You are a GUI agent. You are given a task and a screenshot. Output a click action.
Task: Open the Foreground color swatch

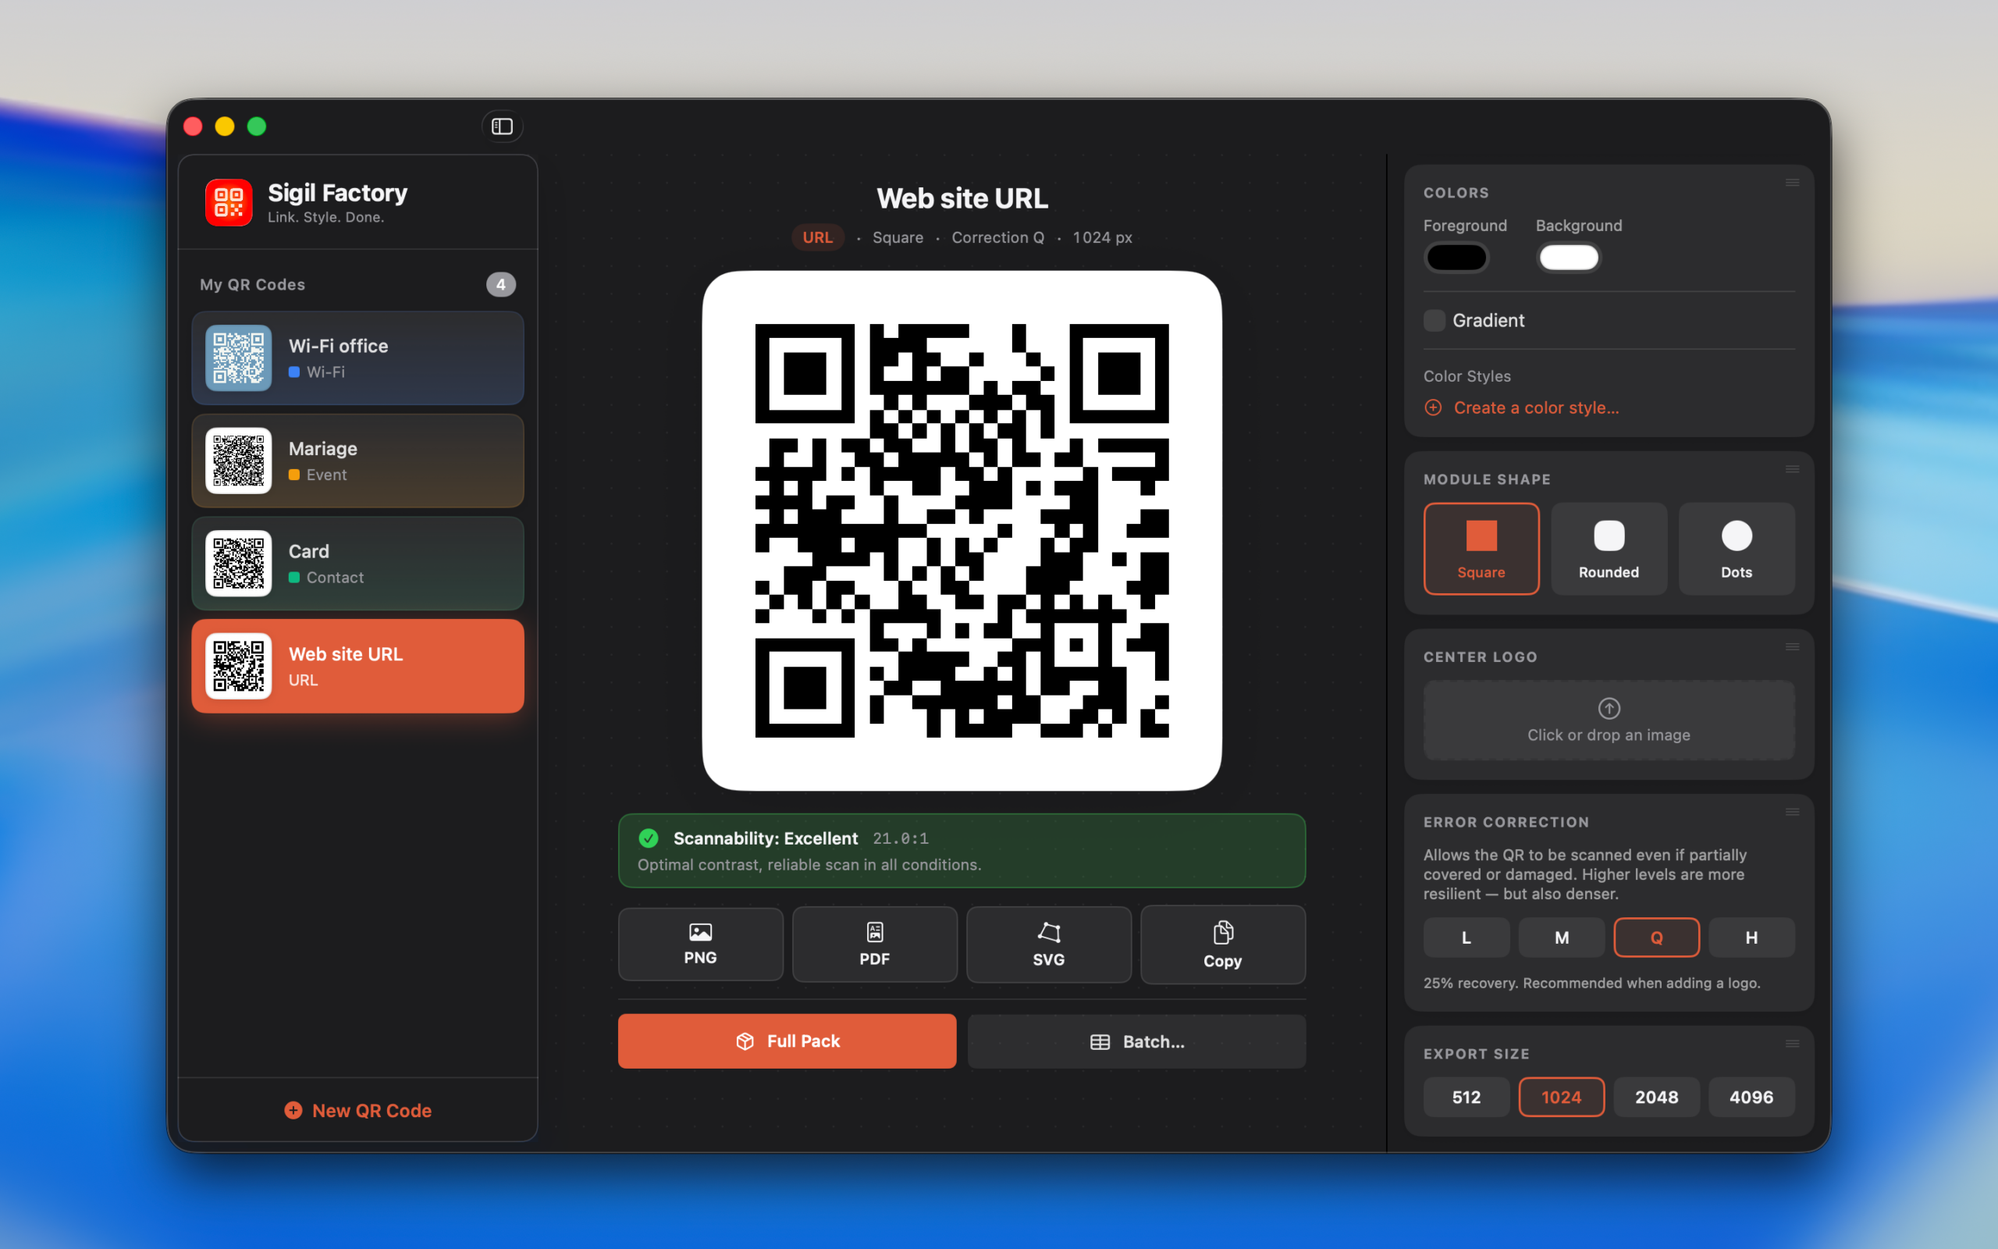(x=1456, y=258)
